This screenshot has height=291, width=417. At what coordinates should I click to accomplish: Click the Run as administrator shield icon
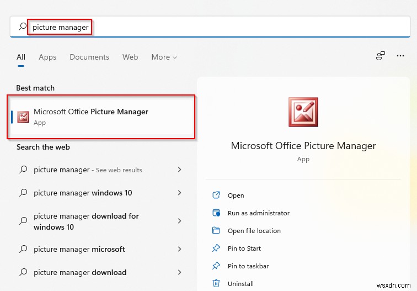pos(216,213)
